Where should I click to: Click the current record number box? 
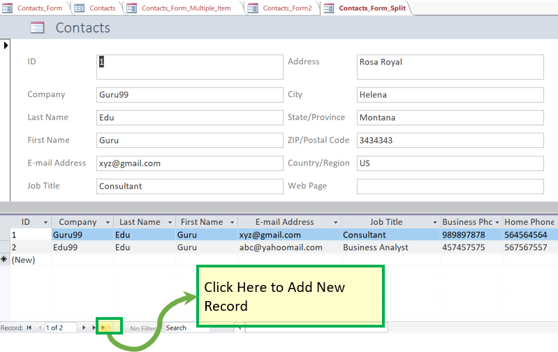(x=61, y=328)
